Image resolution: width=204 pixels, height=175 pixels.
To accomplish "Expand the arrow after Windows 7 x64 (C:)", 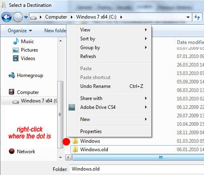I will point(121,17).
